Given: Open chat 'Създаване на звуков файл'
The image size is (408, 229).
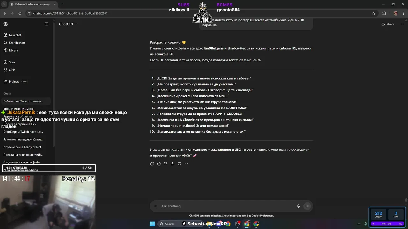Looking at the screenshot, I should (21, 162).
